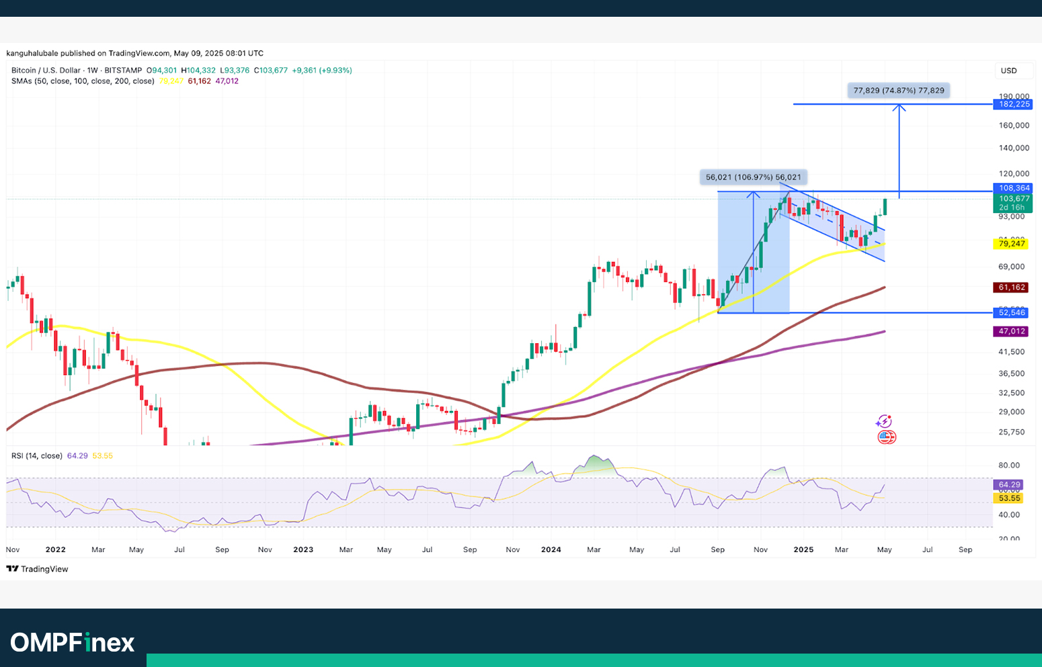1042x667 pixels.
Task: Click the change value +9,361 (+9.93%)
Action: (x=322, y=71)
